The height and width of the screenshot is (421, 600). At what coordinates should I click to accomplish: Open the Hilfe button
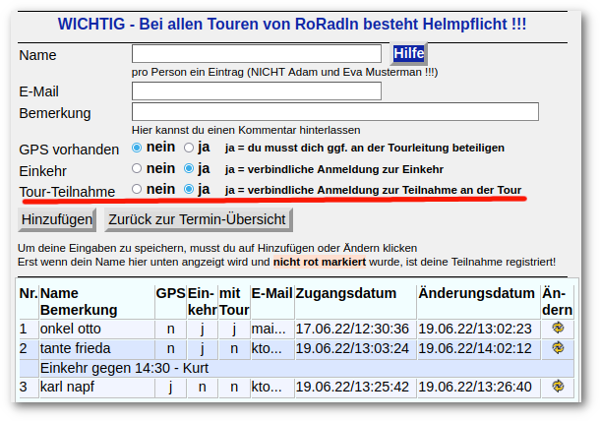(408, 53)
